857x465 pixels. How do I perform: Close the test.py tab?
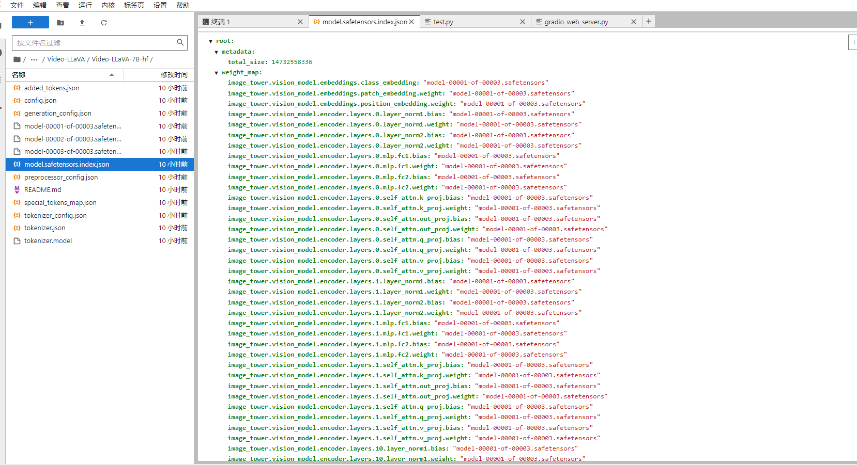523,22
